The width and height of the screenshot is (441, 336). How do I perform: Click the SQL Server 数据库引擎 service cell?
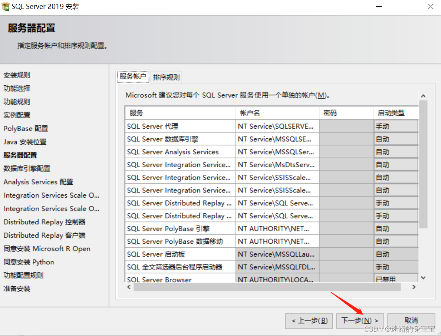coord(180,139)
